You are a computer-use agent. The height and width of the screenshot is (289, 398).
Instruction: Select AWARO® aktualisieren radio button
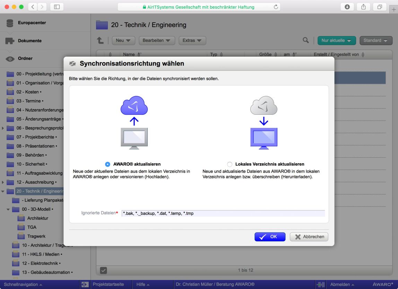[107, 164]
